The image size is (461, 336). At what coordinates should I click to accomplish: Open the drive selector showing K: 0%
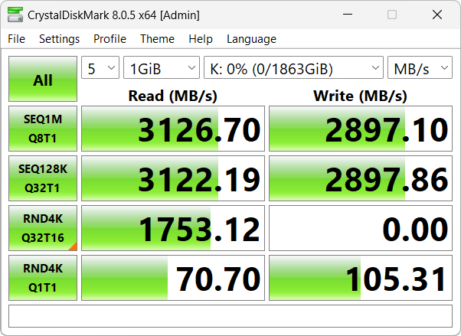click(293, 67)
